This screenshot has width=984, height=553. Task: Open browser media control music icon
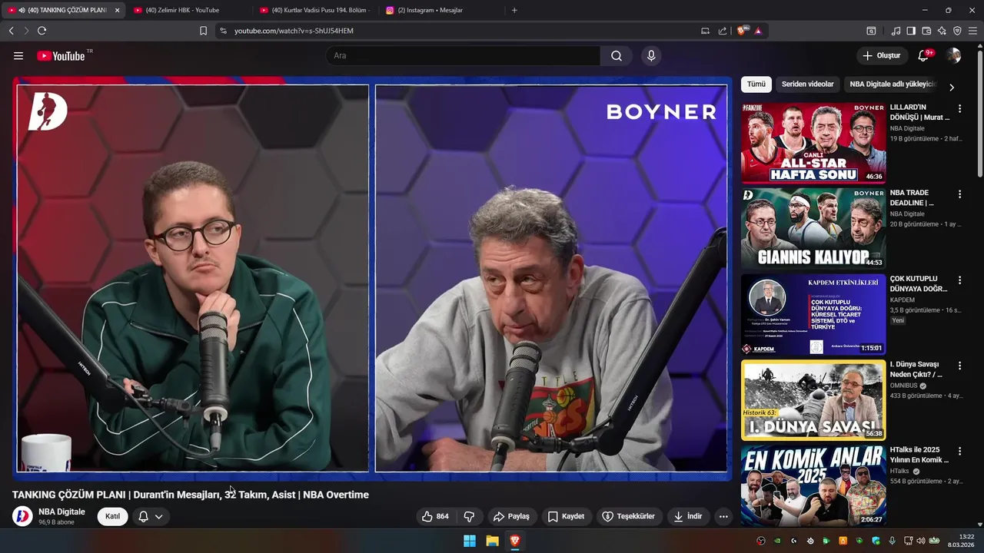[896, 31]
